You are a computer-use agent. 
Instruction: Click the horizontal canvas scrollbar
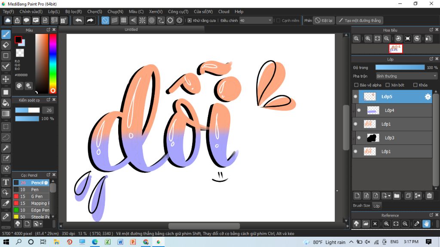pyautogui.click(x=204, y=226)
